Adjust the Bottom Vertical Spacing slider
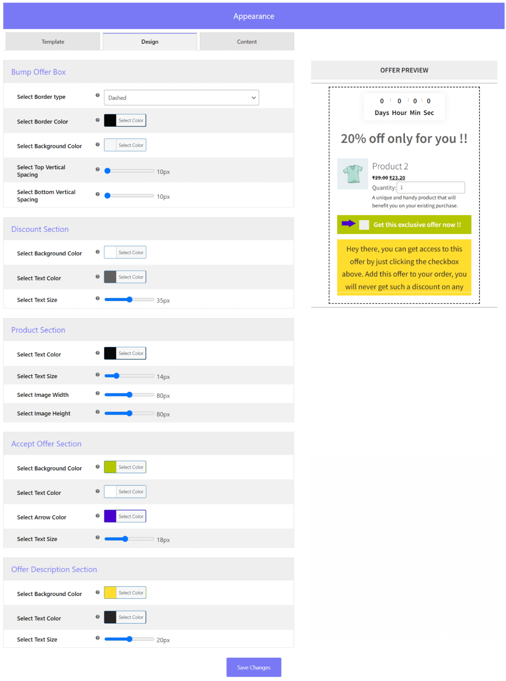506x681 pixels. pos(129,196)
